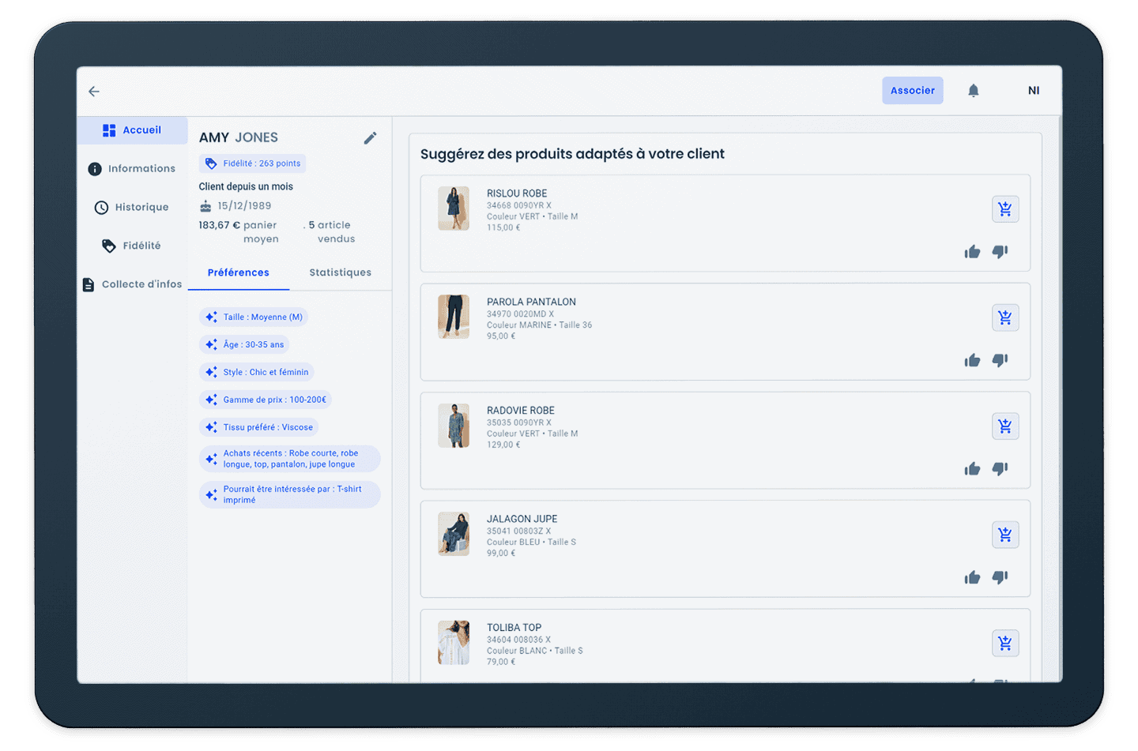Click the Fidélité 263 points badge

click(x=253, y=163)
